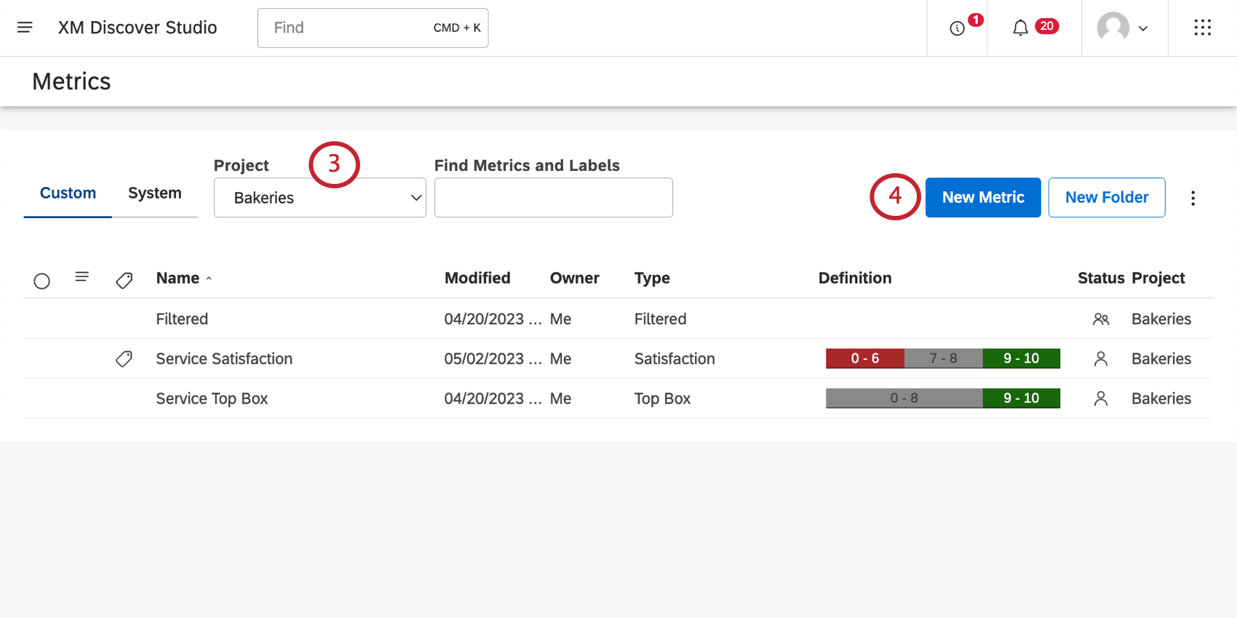1237x618 pixels.
Task: Click the Find Metrics and Labels field
Action: tap(553, 198)
